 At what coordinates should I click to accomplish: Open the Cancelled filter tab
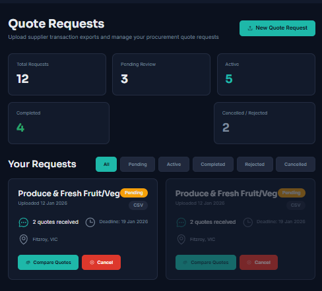(x=296, y=164)
